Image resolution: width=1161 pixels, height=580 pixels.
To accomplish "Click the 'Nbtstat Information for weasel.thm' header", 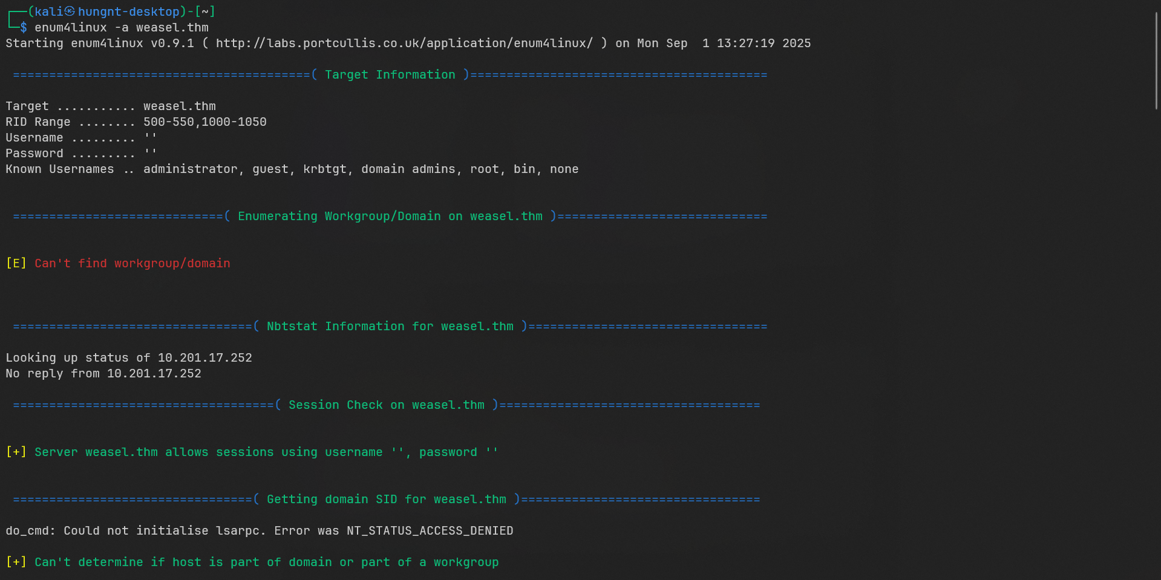I will [390, 326].
